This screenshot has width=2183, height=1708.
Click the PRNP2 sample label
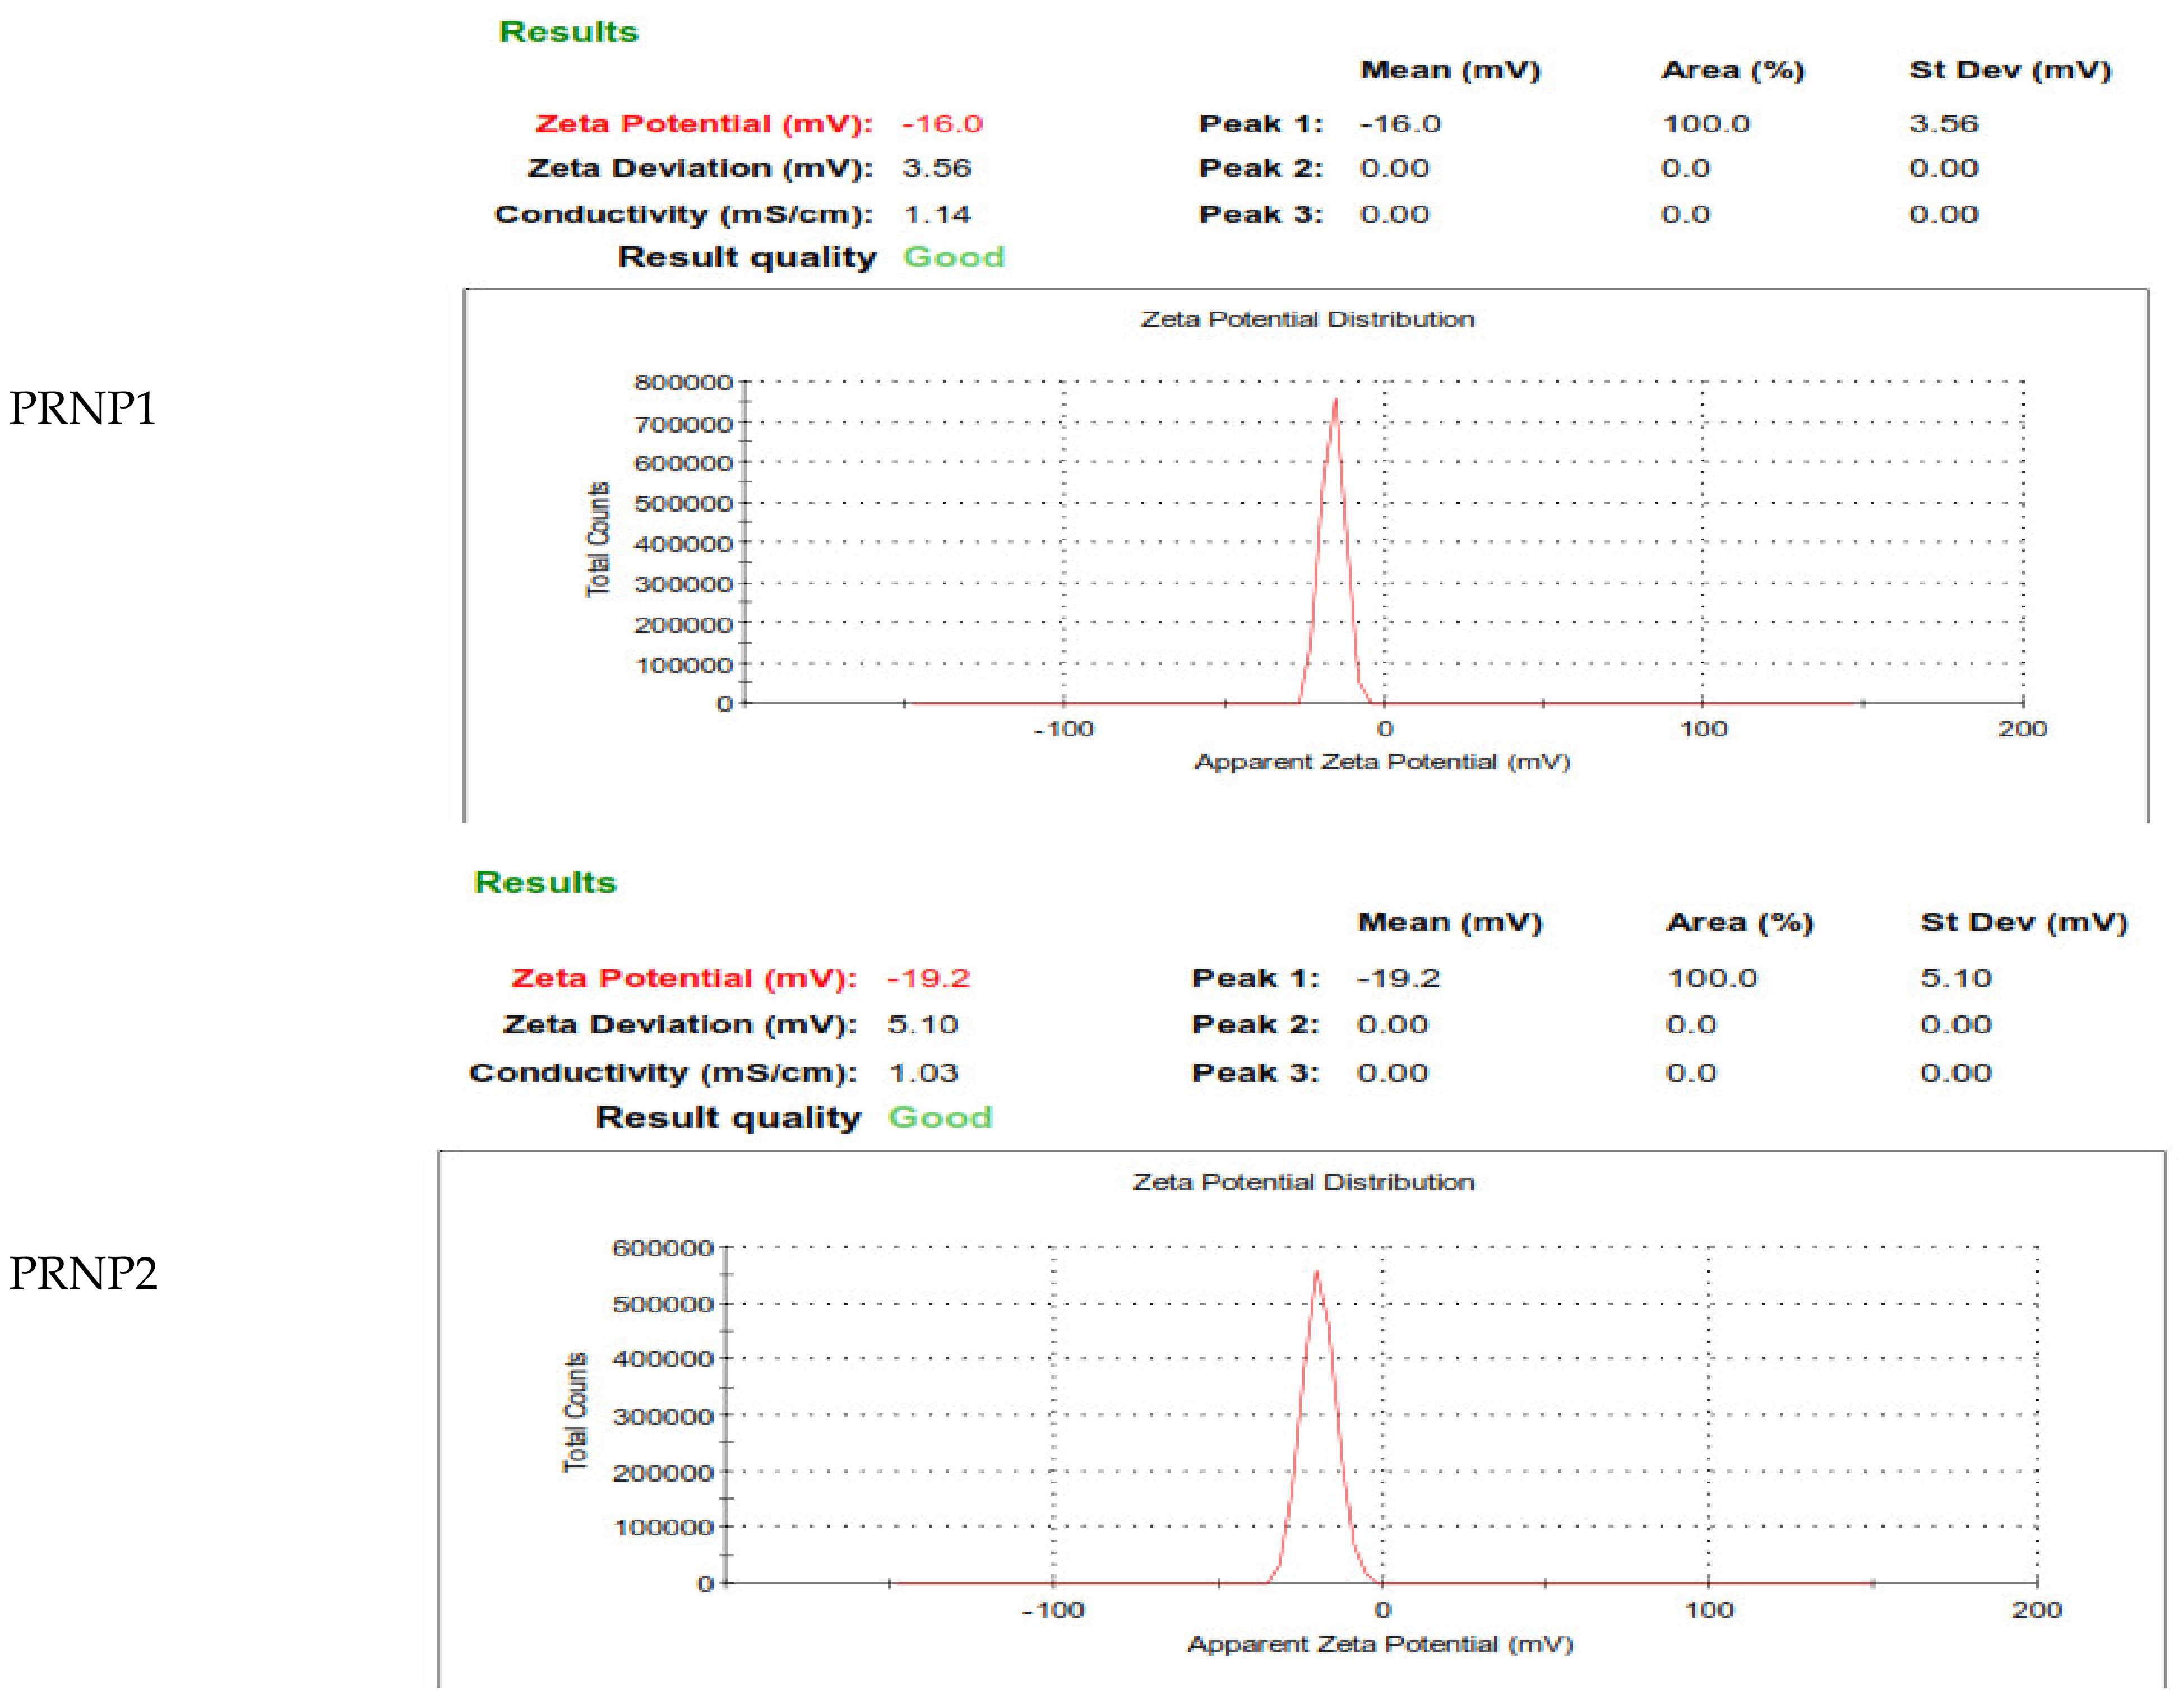(x=83, y=1274)
